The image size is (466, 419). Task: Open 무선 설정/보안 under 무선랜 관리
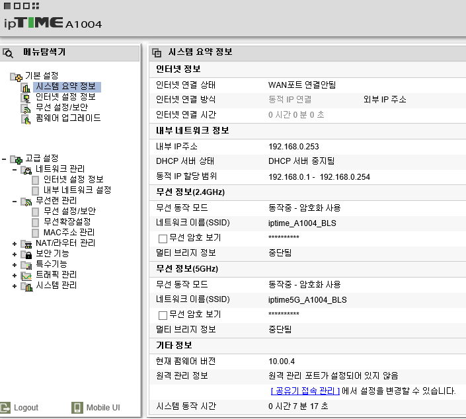(x=69, y=211)
